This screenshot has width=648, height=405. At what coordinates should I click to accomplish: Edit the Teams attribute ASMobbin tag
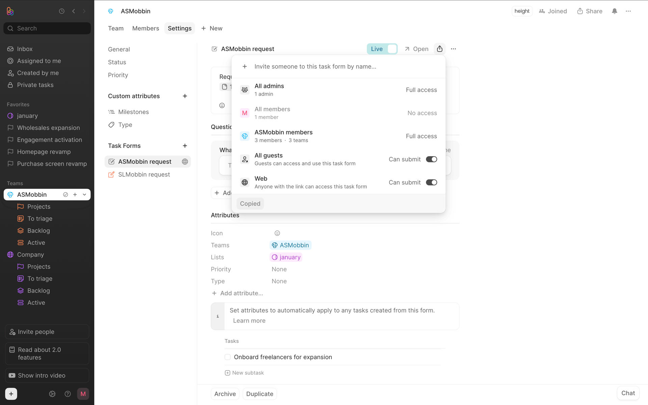pos(290,245)
